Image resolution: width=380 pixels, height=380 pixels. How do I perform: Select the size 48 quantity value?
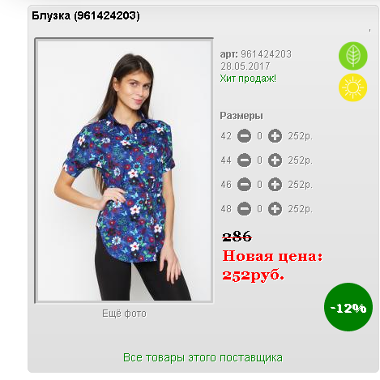pos(259,209)
